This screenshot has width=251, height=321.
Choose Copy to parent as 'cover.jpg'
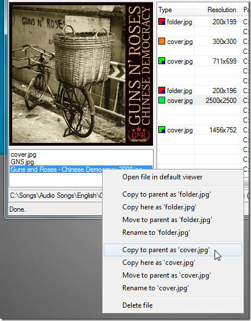(x=173, y=250)
